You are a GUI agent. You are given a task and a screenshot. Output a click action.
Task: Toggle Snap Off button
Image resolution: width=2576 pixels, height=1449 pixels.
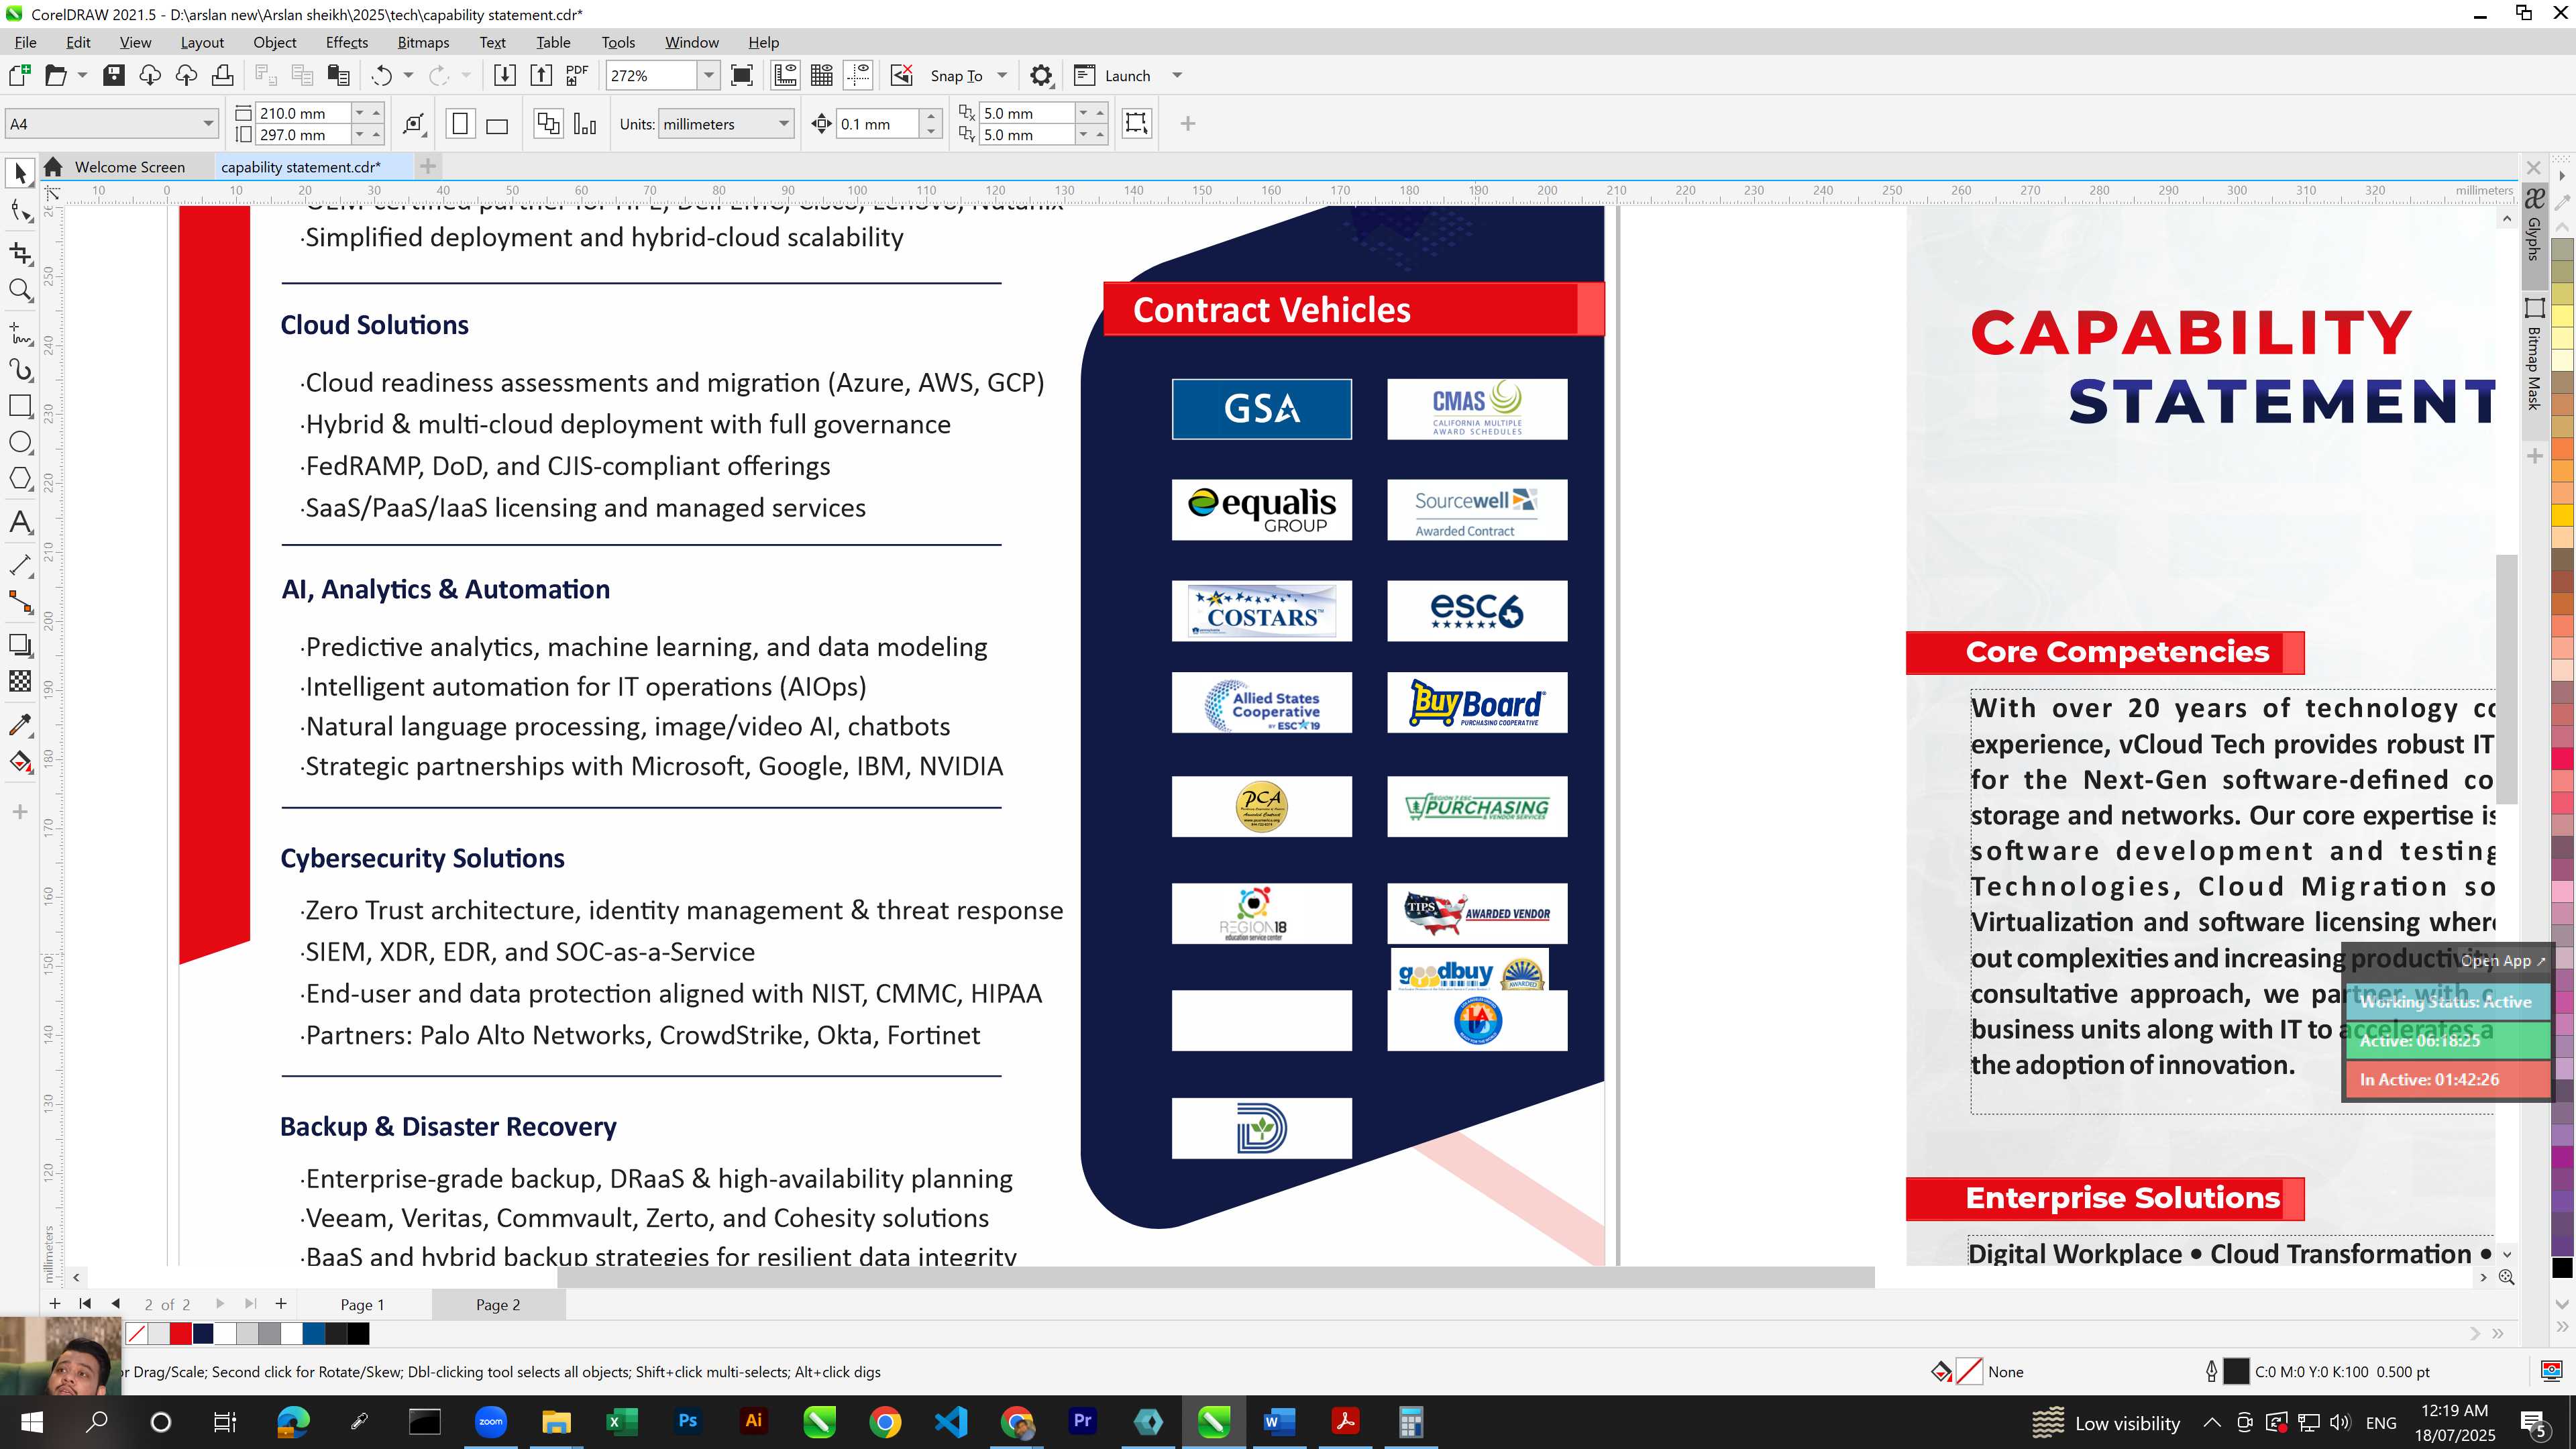(x=902, y=75)
